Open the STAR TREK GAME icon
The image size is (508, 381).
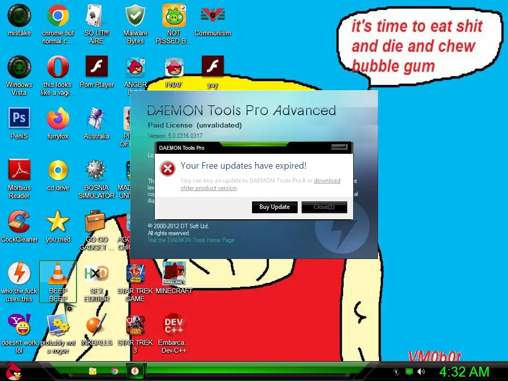(135, 274)
